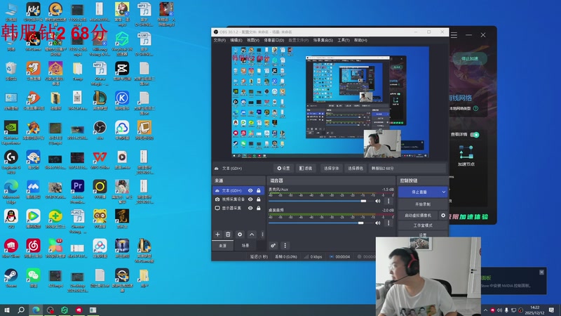Unlock the 文本 (GDI+) source
This screenshot has height=316, width=561.
coord(259,190)
